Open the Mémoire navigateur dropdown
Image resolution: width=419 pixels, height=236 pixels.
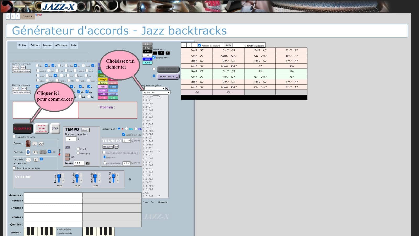pos(154,89)
